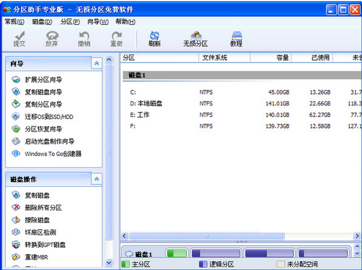Select the second partition bar in disk map
Image resolution: width=362 pixels, height=270 pixels.
click(x=216, y=253)
